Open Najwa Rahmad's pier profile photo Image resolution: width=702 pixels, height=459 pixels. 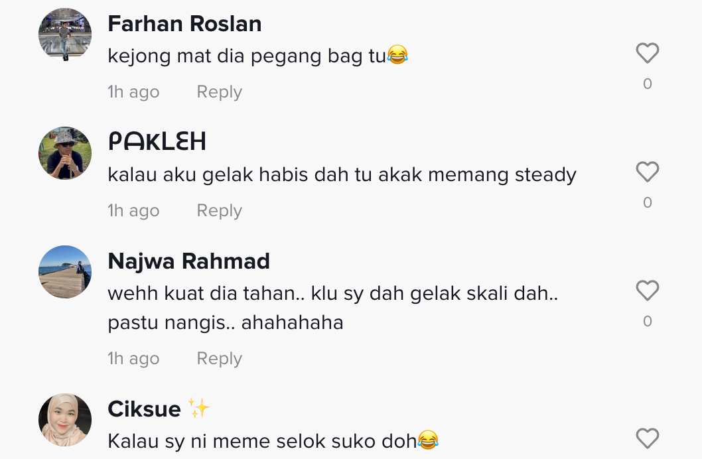65,271
